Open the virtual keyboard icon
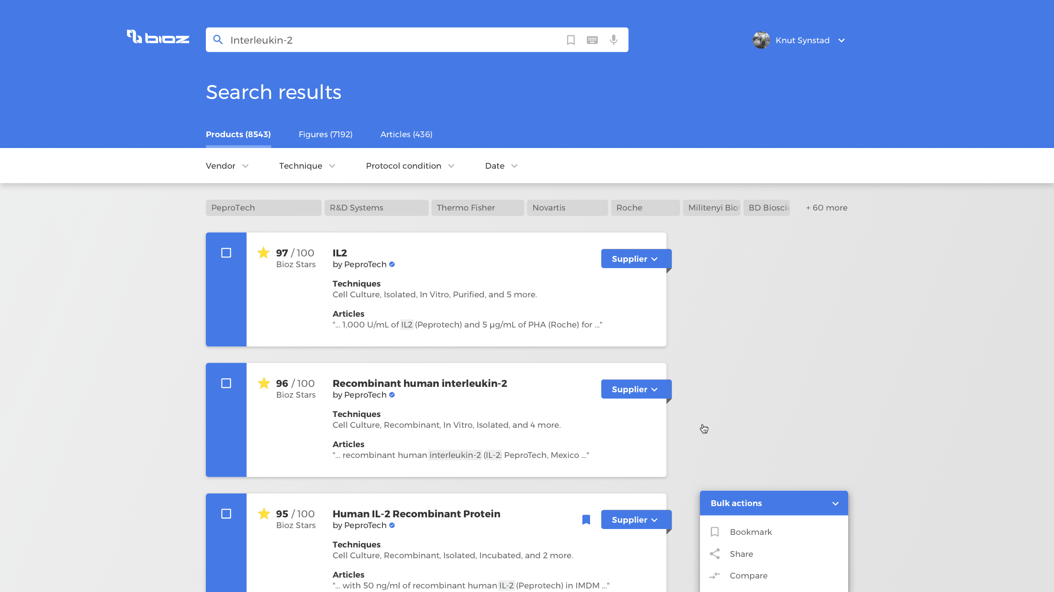 click(592, 40)
